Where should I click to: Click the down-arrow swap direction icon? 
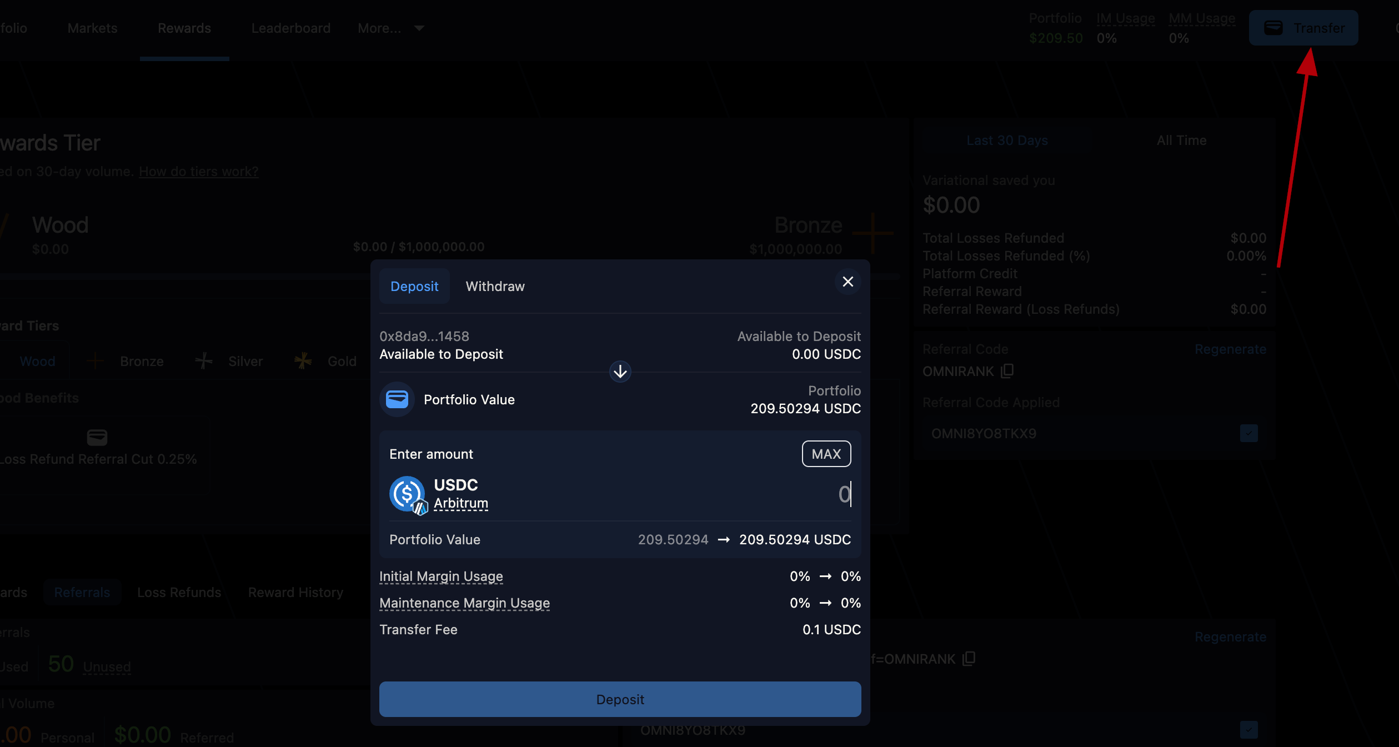(x=620, y=372)
